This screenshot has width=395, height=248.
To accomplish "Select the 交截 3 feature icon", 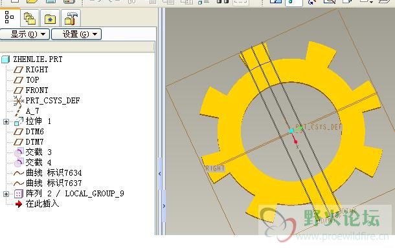I will (x=19, y=152).
